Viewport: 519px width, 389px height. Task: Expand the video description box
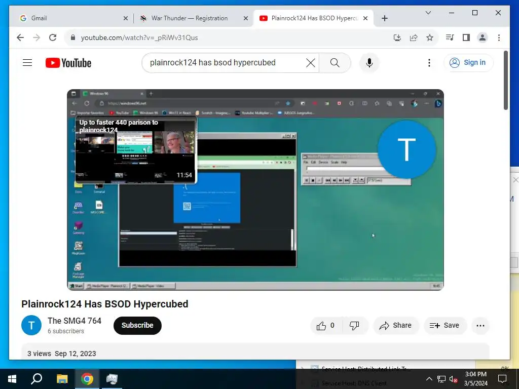(x=255, y=353)
